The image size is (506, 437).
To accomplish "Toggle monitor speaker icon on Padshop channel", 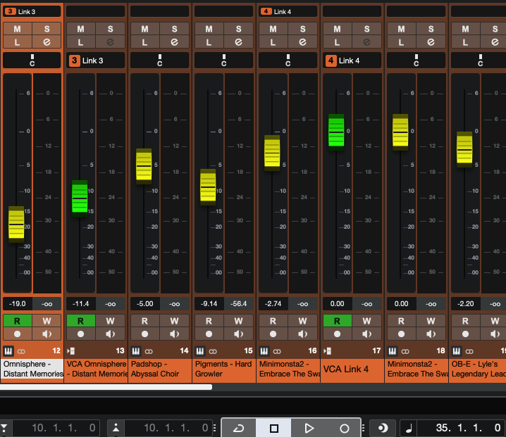I will point(175,334).
